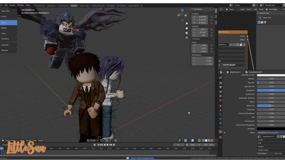Click the Select Box icon in Active Tool
The image size is (285, 160).
pos(260,18)
